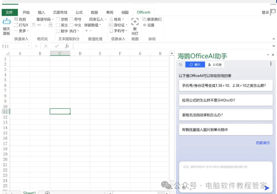Switch to the 数据 tab
The image size is (277, 194).
pyautogui.click(x=94, y=12)
